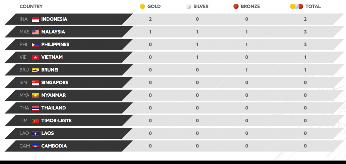Click the bronze medal circle icon
Screen dimensions: 346x164
coord(236,7)
